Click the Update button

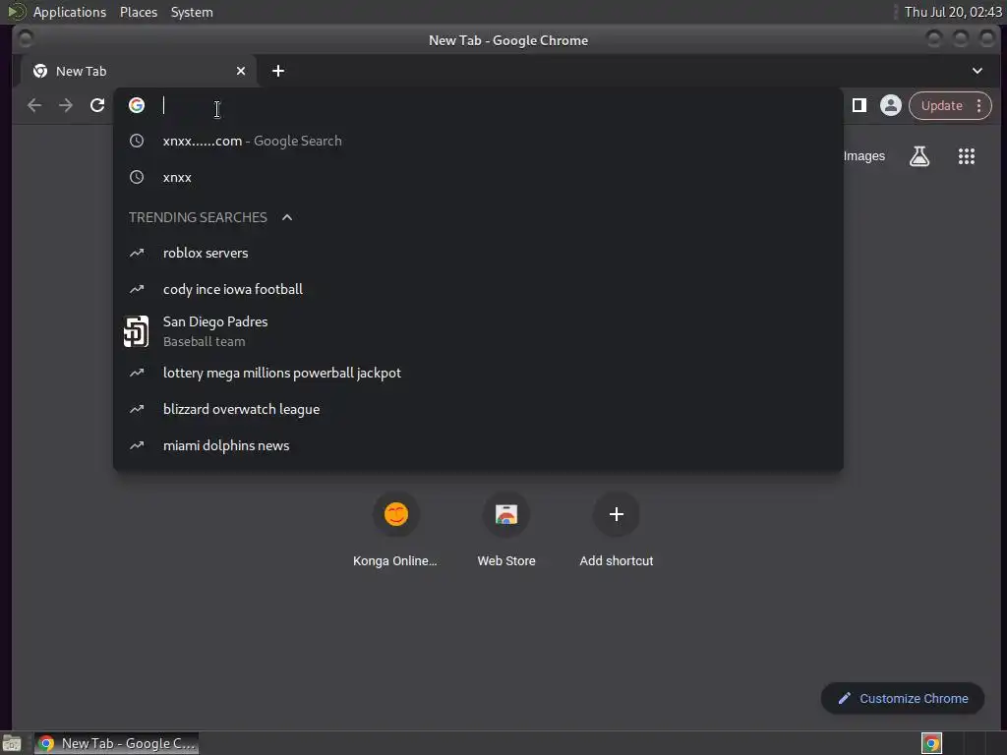(x=941, y=105)
